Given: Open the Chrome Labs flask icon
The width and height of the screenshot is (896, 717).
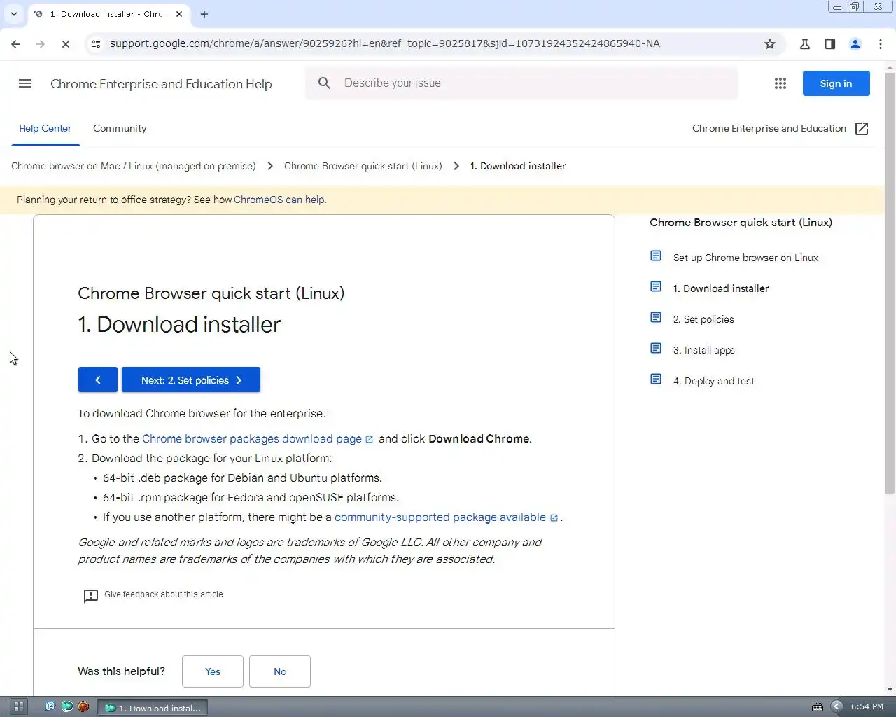Looking at the screenshot, I should [805, 43].
